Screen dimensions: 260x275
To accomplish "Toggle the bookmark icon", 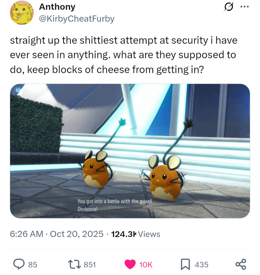I will pyautogui.click(x=185, y=264).
